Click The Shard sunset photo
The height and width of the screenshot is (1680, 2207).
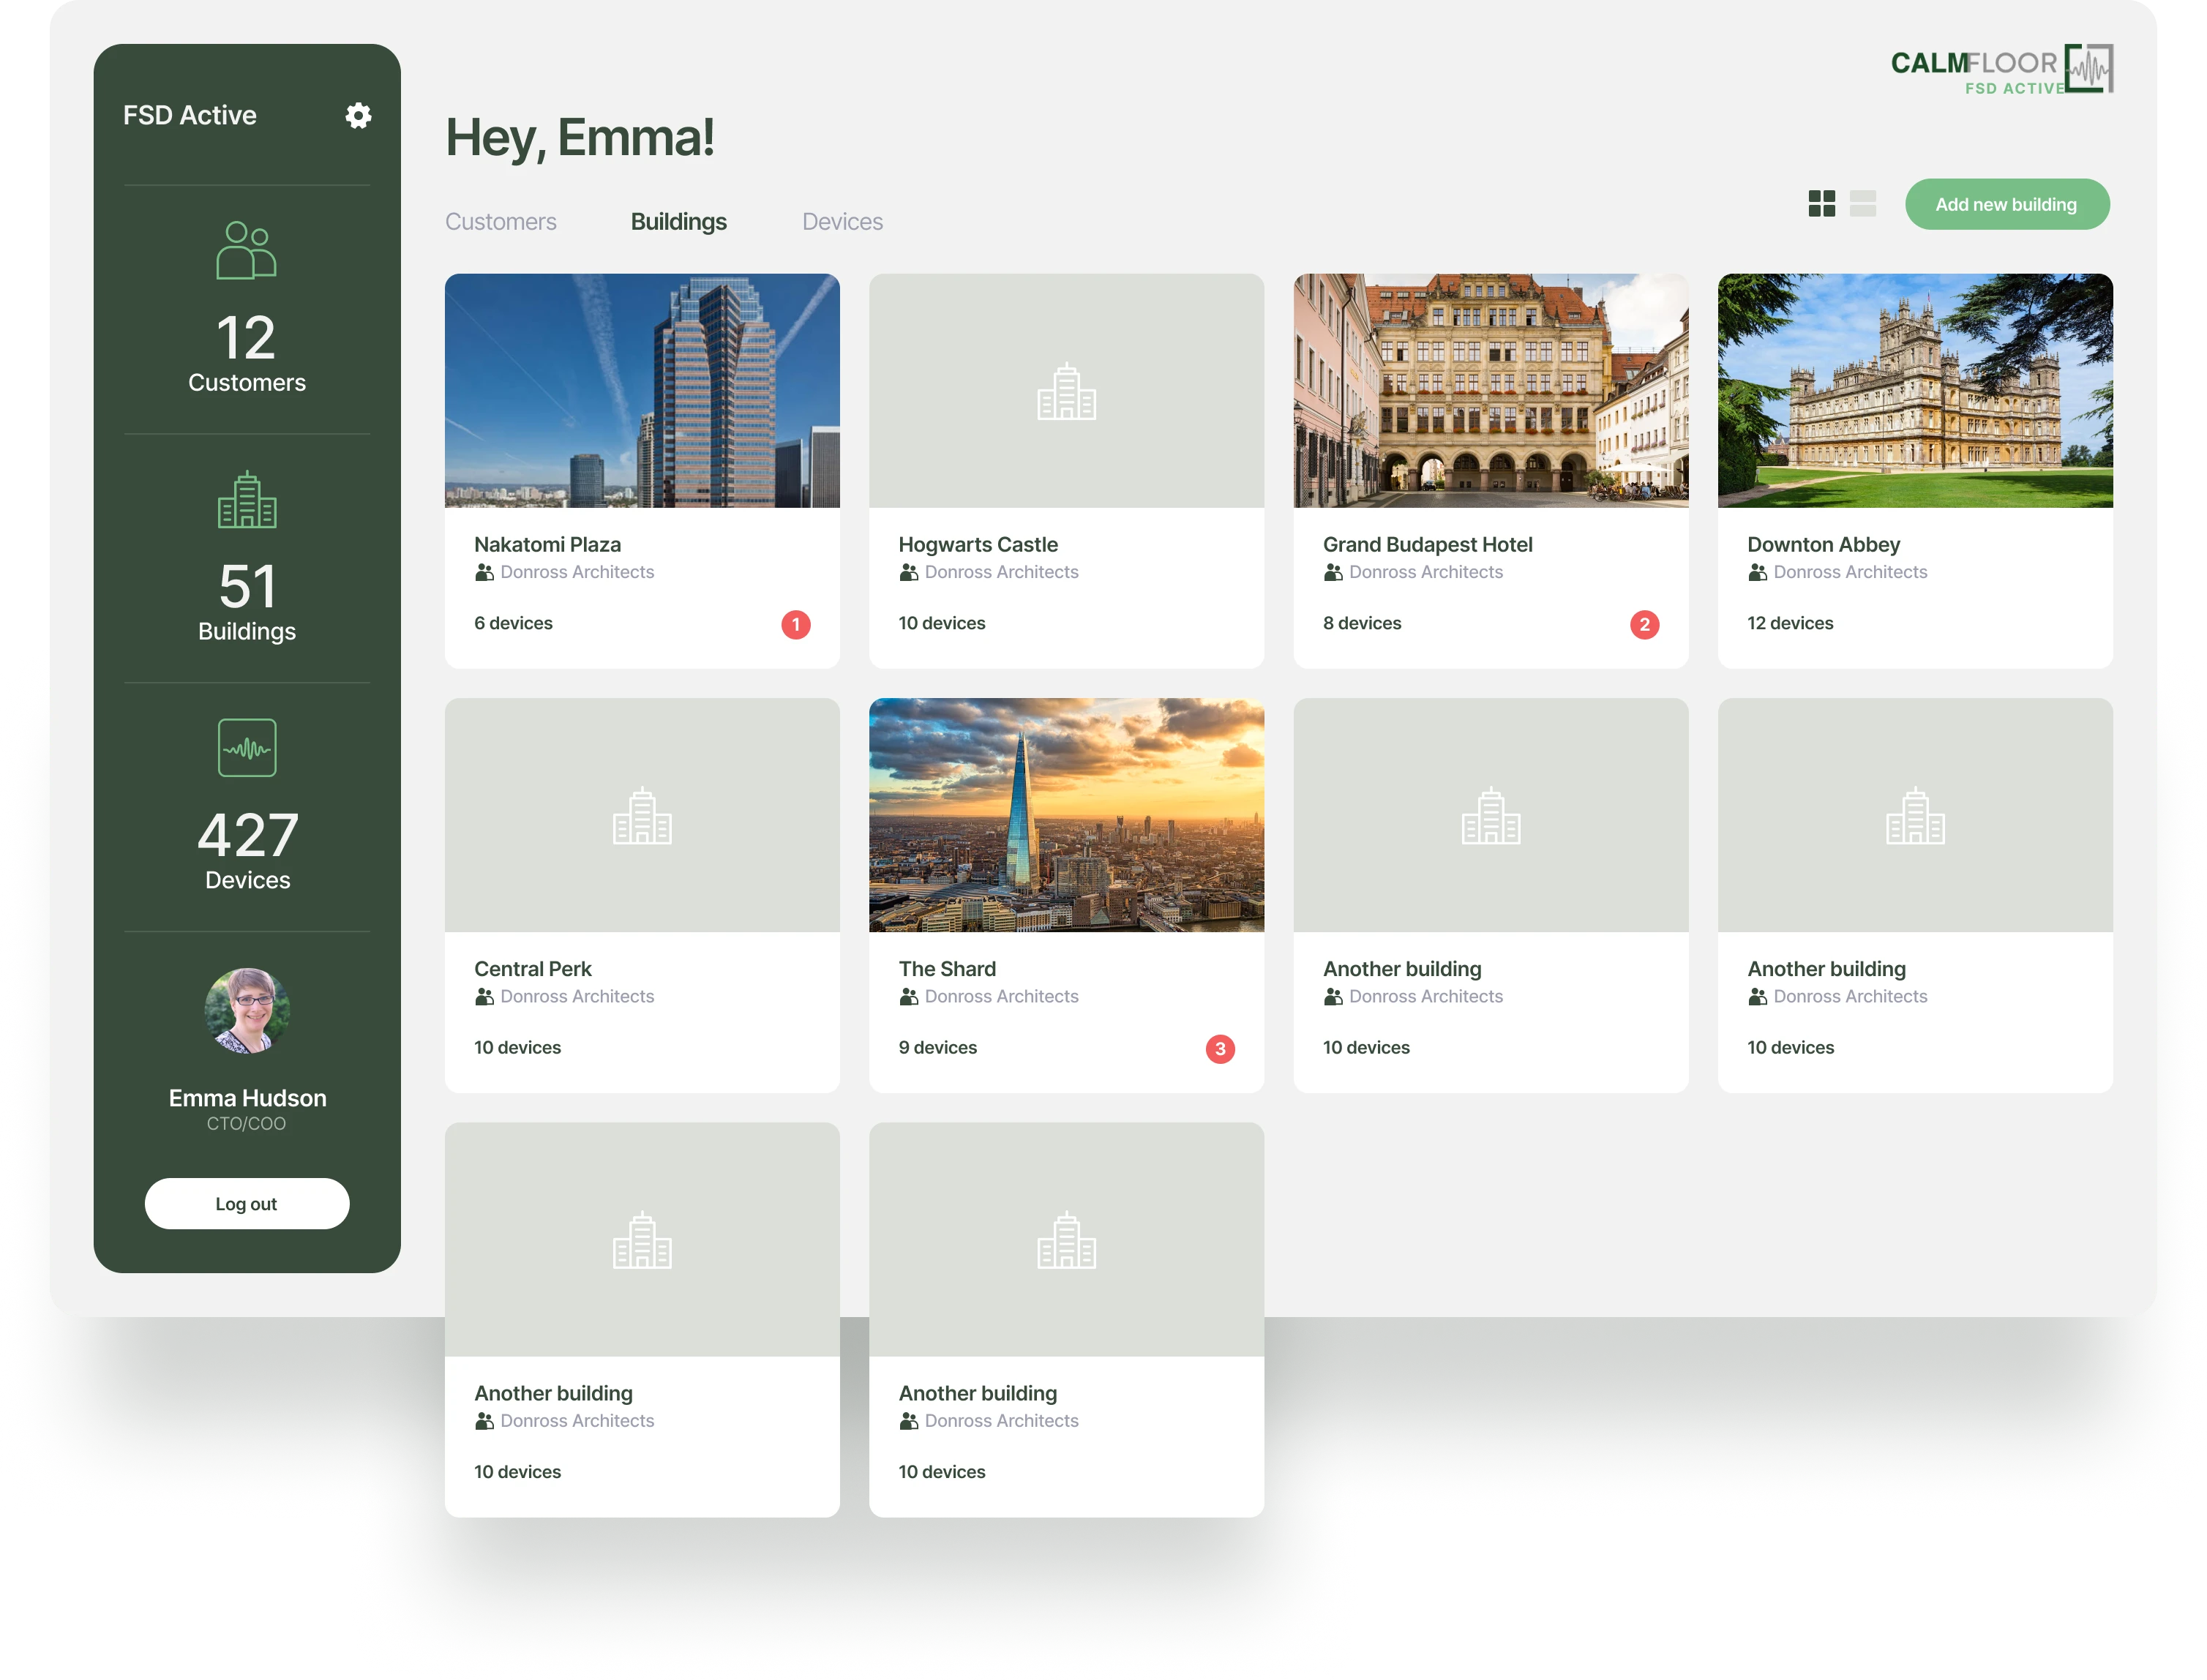pos(1066,815)
